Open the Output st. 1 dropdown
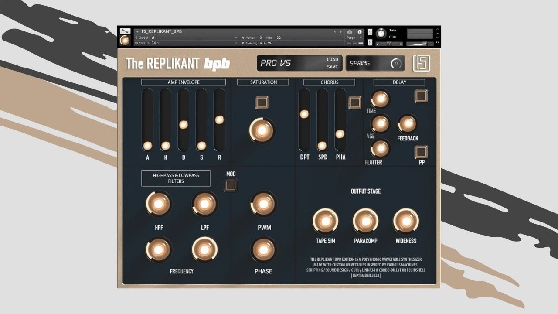Image resolution: width=558 pixels, height=314 pixels. click(186, 38)
